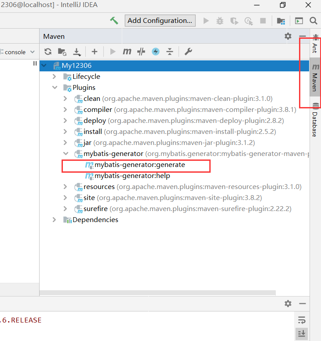
Task: Run selected Maven build in Maven toolbar
Action: point(113,52)
